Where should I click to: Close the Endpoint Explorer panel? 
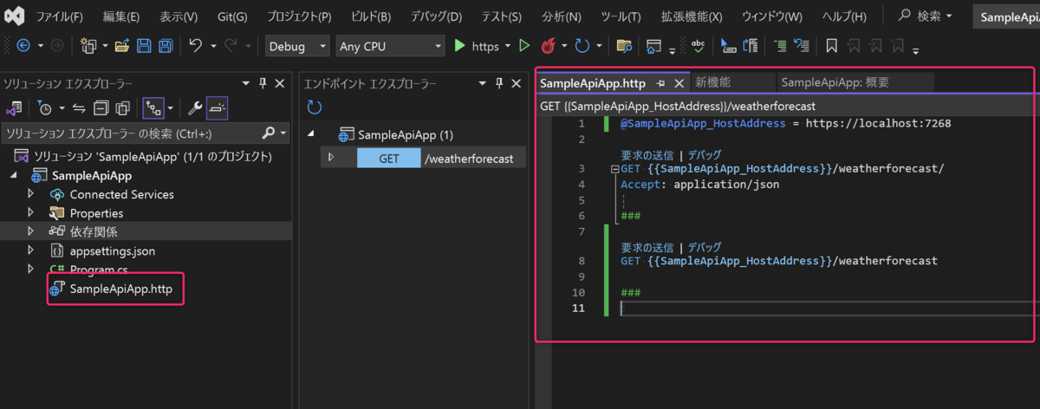pyautogui.click(x=515, y=83)
